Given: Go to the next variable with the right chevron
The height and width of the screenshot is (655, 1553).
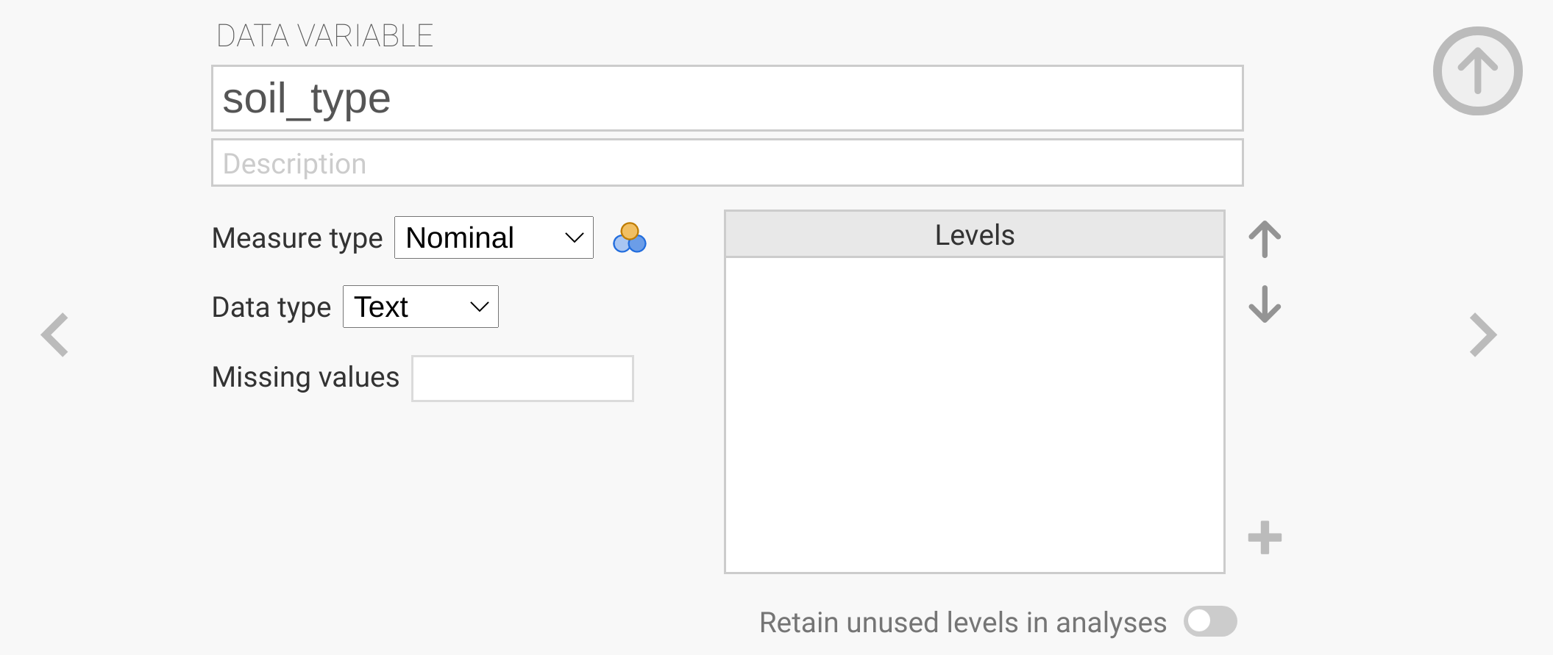Looking at the screenshot, I should pos(1482,335).
